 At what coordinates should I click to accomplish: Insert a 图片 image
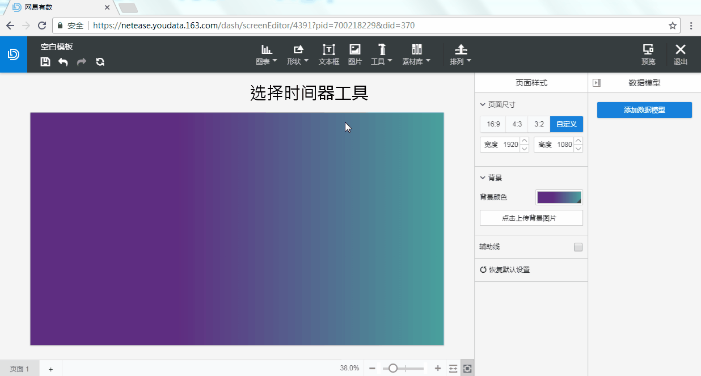point(355,55)
